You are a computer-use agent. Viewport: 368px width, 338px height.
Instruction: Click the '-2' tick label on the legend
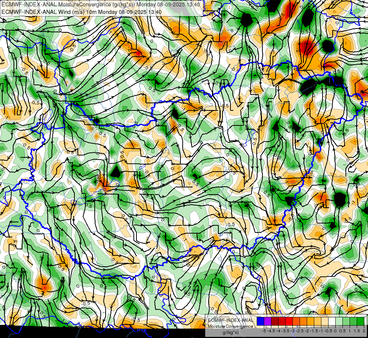click(x=307, y=331)
